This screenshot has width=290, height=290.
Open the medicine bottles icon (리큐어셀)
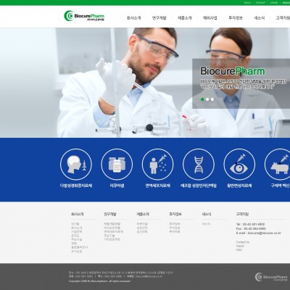coord(117,165)
